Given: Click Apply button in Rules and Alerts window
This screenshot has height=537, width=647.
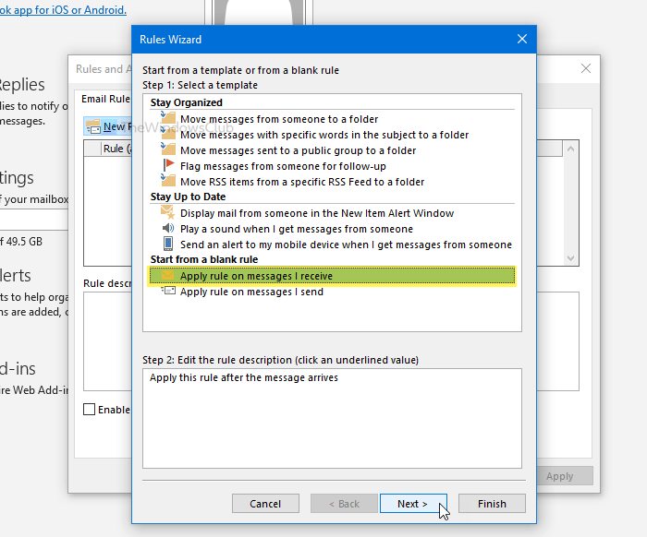Looking at the screenshot, I should point(565,475).
